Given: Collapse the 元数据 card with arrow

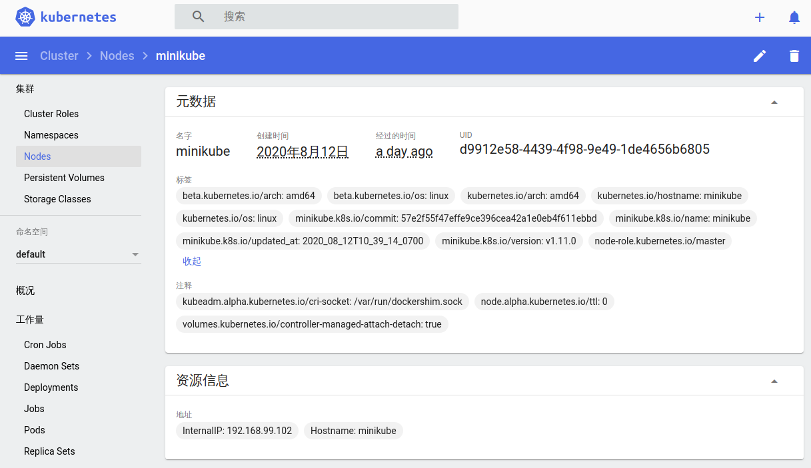Looking at the screenshot, I should tap(774, 103).
